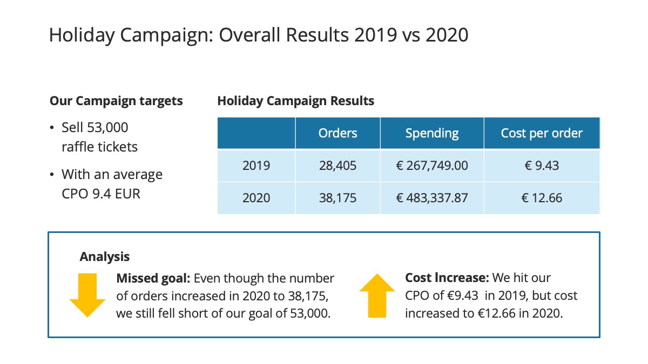Click the € 12.66 cost cell

click(x=542, y=198)
